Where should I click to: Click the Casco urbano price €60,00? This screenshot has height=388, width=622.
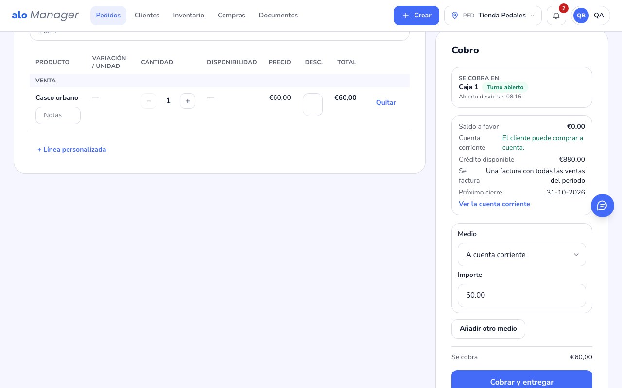[280, 98]
